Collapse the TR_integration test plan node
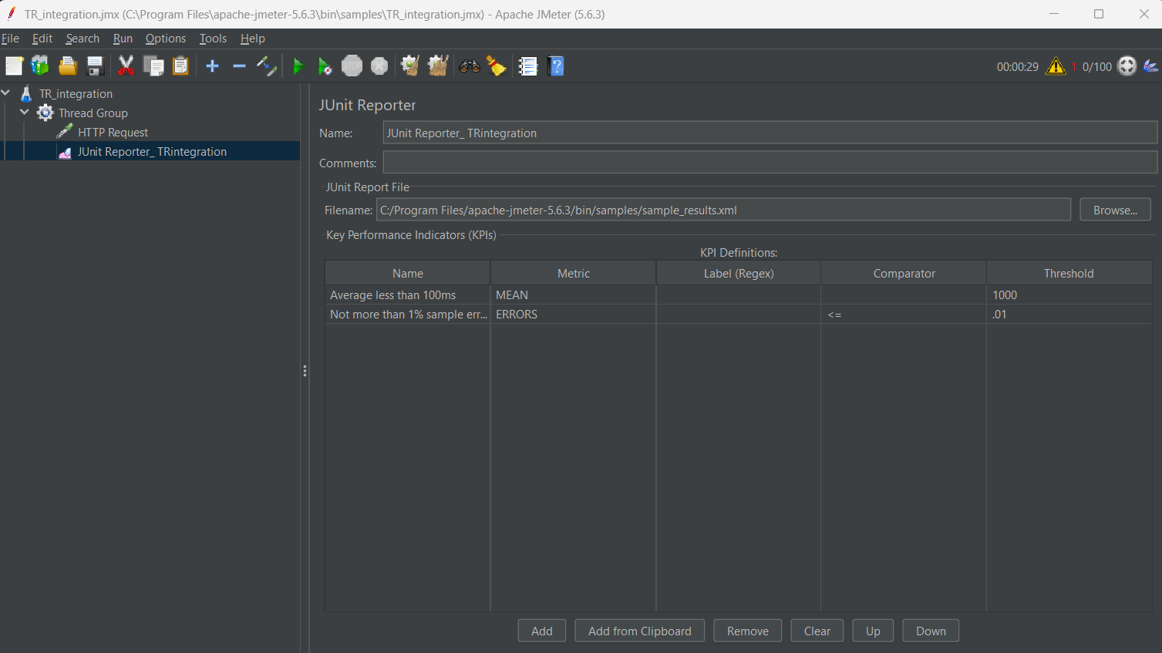1162x653 pixels. (x=6, y=93)
